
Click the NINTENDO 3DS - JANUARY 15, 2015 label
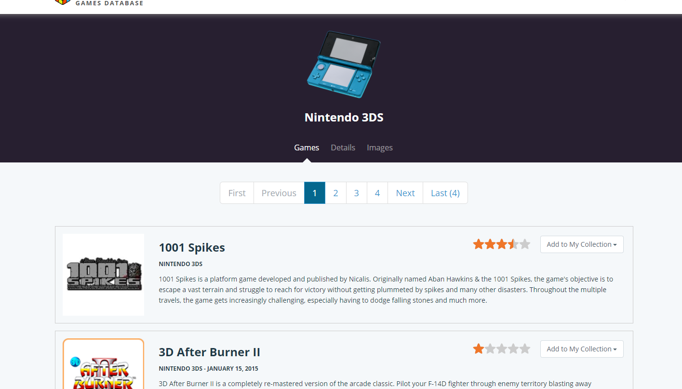pos(209,369)
